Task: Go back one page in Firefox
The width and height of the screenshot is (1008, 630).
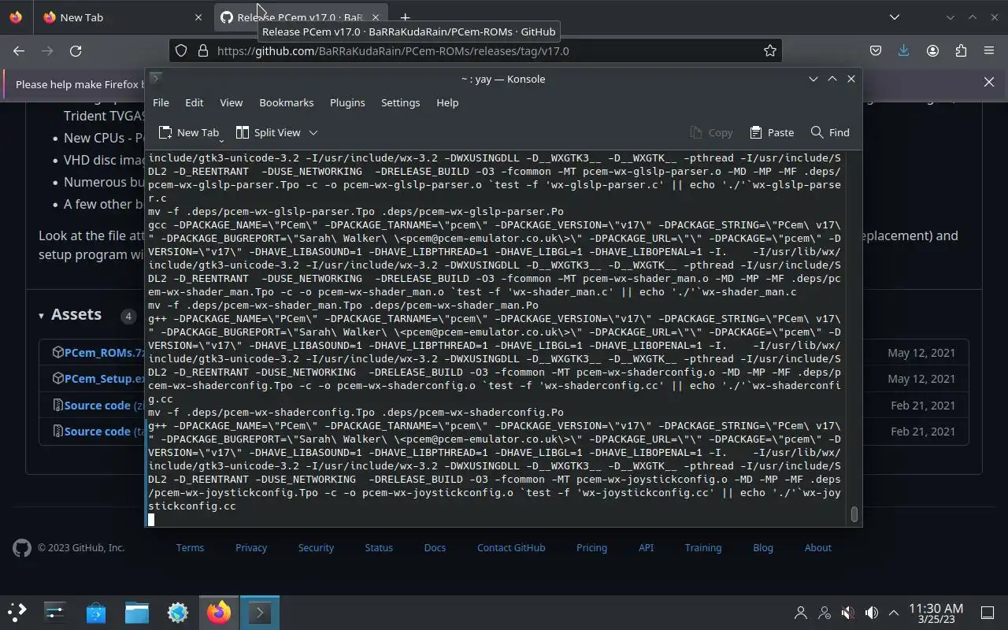Action: (x=19, y=50)
